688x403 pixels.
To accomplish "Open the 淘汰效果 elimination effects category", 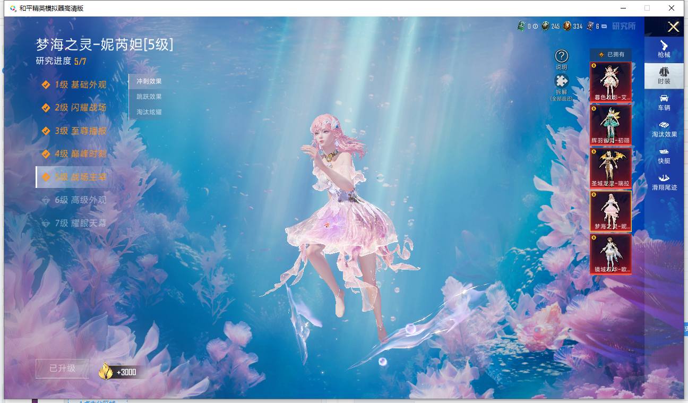I will 664,129.
